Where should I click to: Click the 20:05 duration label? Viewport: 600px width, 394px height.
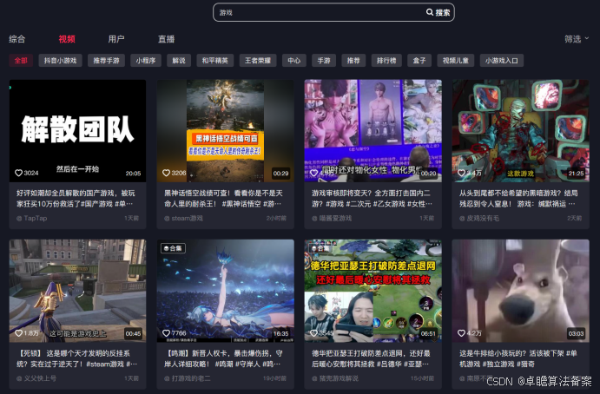coord(133,174)
